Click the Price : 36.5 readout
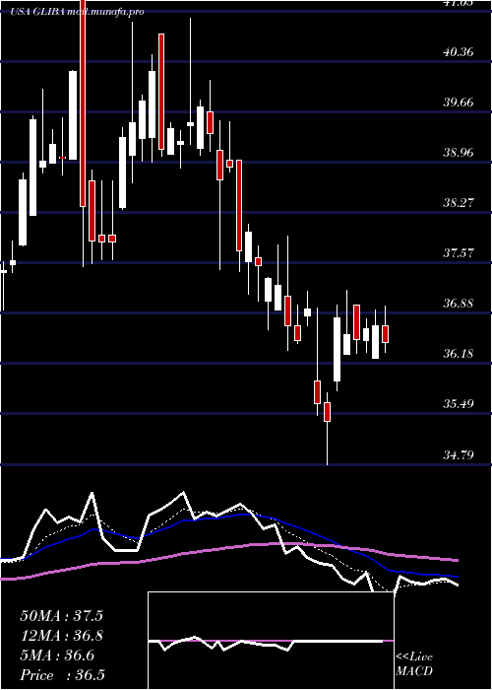Image resolution: width=492 pixels, height=690 pixels. pyautogui.click(x=62, y=675)
